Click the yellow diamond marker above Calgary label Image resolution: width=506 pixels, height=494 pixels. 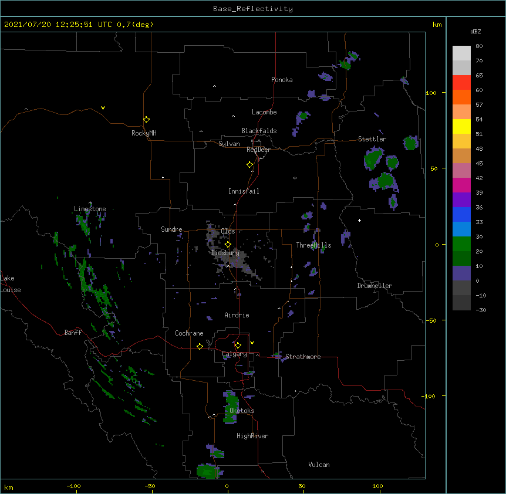click(x=238, y=346)
